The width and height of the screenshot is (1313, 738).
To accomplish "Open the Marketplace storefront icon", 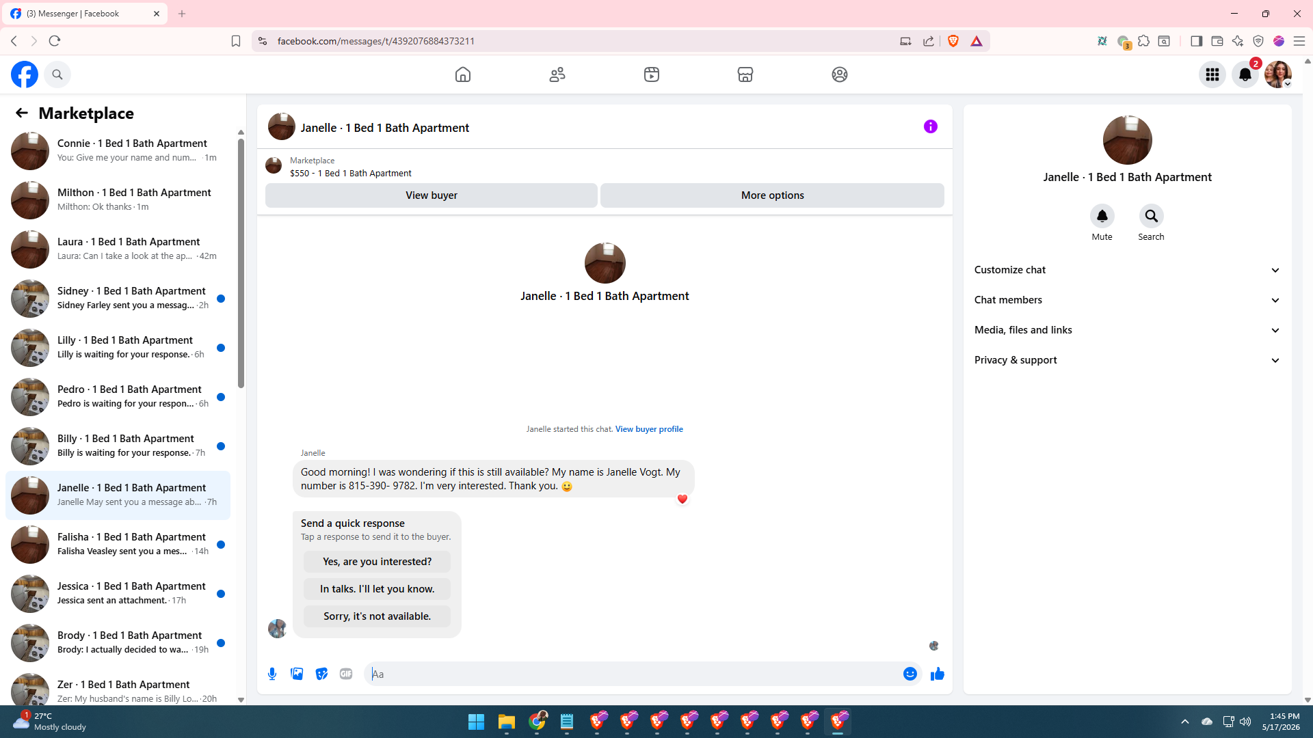I will click(745, 74).
